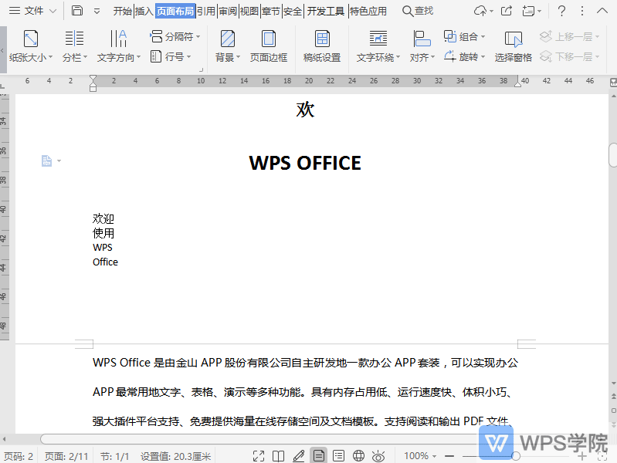617x463 pixels.
Task: Click scroll down arrow of vertical scrollbar
Action: pyautogui.click(x=613, y=384)
